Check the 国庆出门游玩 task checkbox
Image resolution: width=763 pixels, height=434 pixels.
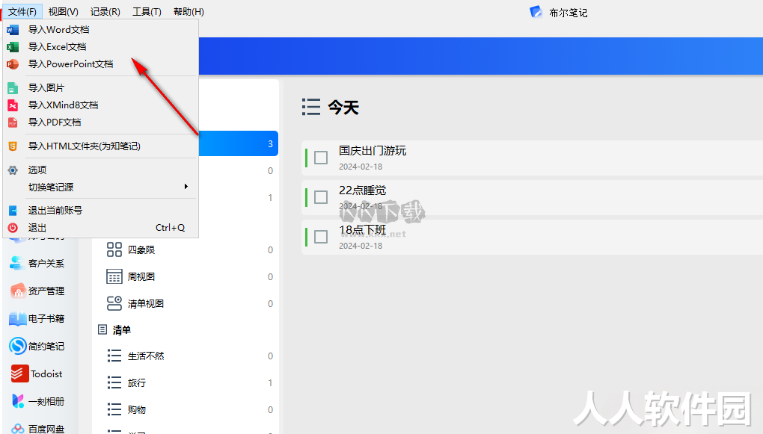321,158
